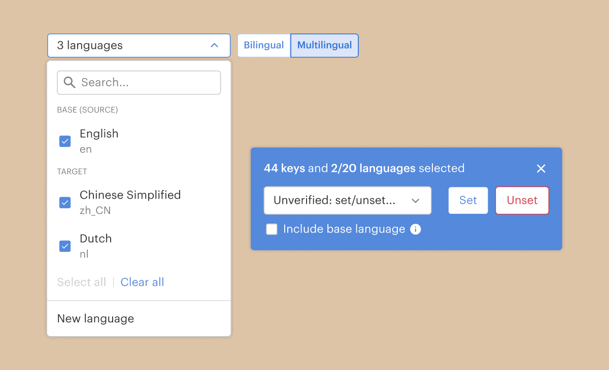Click the magnifier icon in the search box

pos(70,83)
